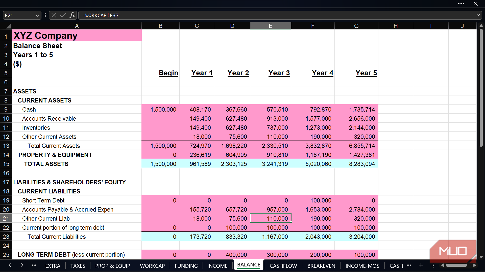
Task: Open the BREAKEVEN sheet tab
Action: pos(321,266)
